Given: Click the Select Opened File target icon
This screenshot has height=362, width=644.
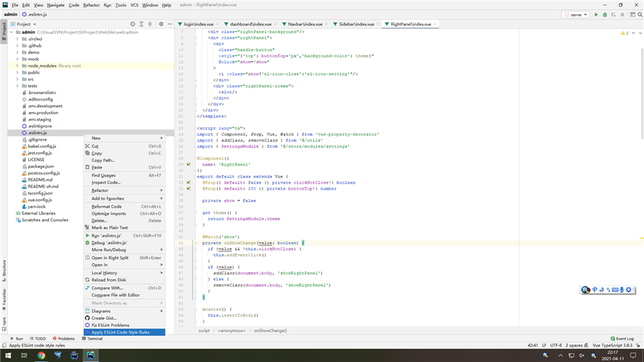Looking at the screenshot, I should tap(133, 24).
